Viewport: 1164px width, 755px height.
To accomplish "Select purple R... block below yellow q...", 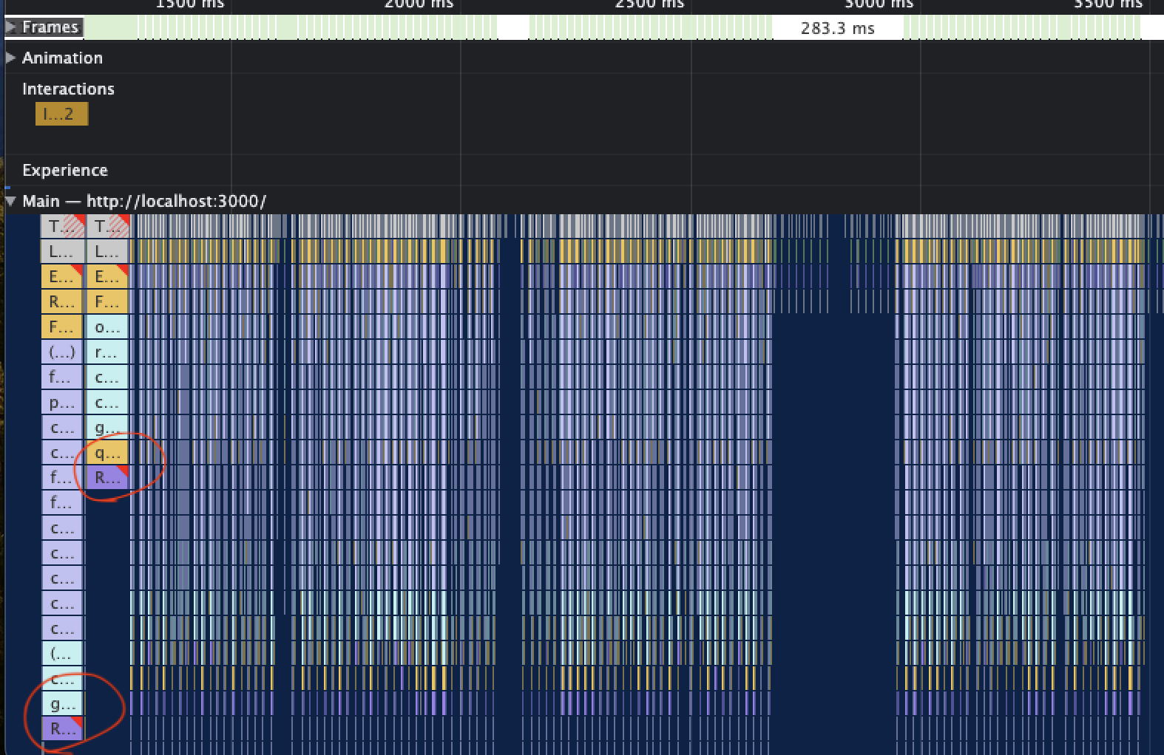I will 107,477.
